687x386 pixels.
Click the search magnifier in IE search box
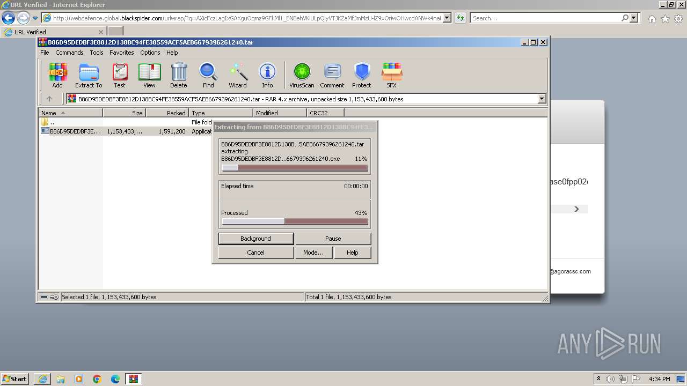click(625, 18)
